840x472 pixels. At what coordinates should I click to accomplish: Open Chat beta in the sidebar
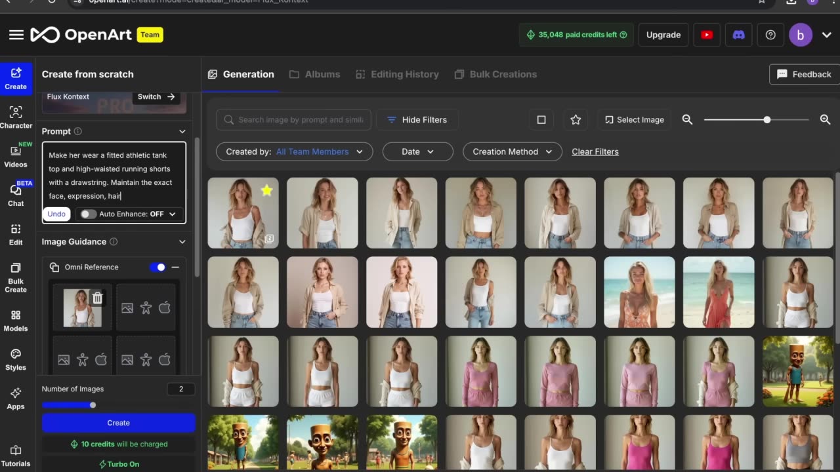[x=16, y=195]
